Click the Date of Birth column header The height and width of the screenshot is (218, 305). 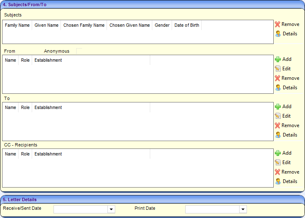pyautogui.click(x=186, y=25)
